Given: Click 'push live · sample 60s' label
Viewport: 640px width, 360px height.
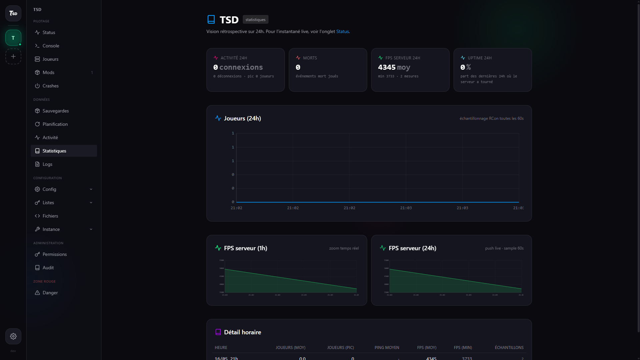Looking at the screenshot, I should point(504,248).
